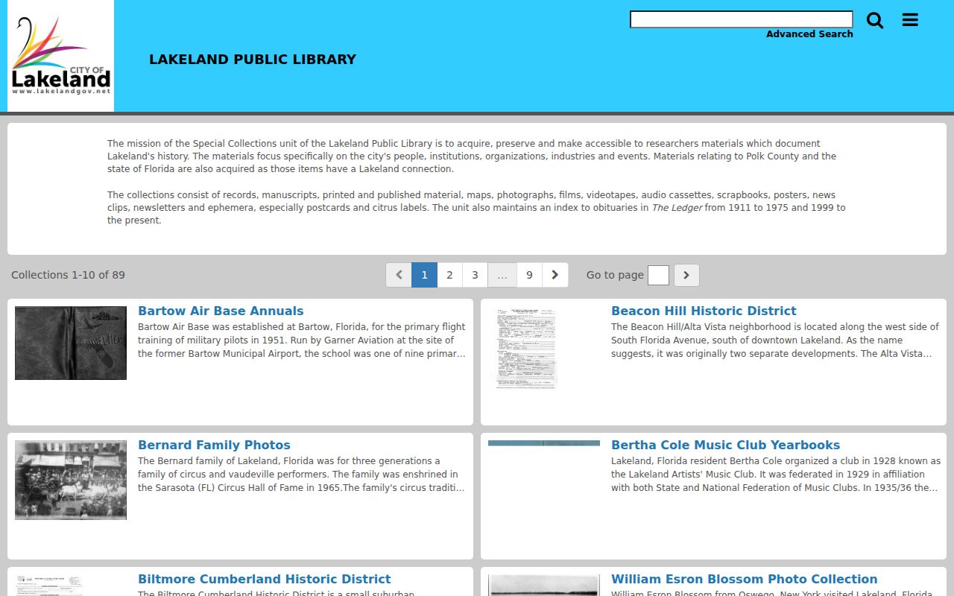Open the Bartow Air Base Annuals collection
Viewport: 954px width, 596px height.
coord(221,311)
